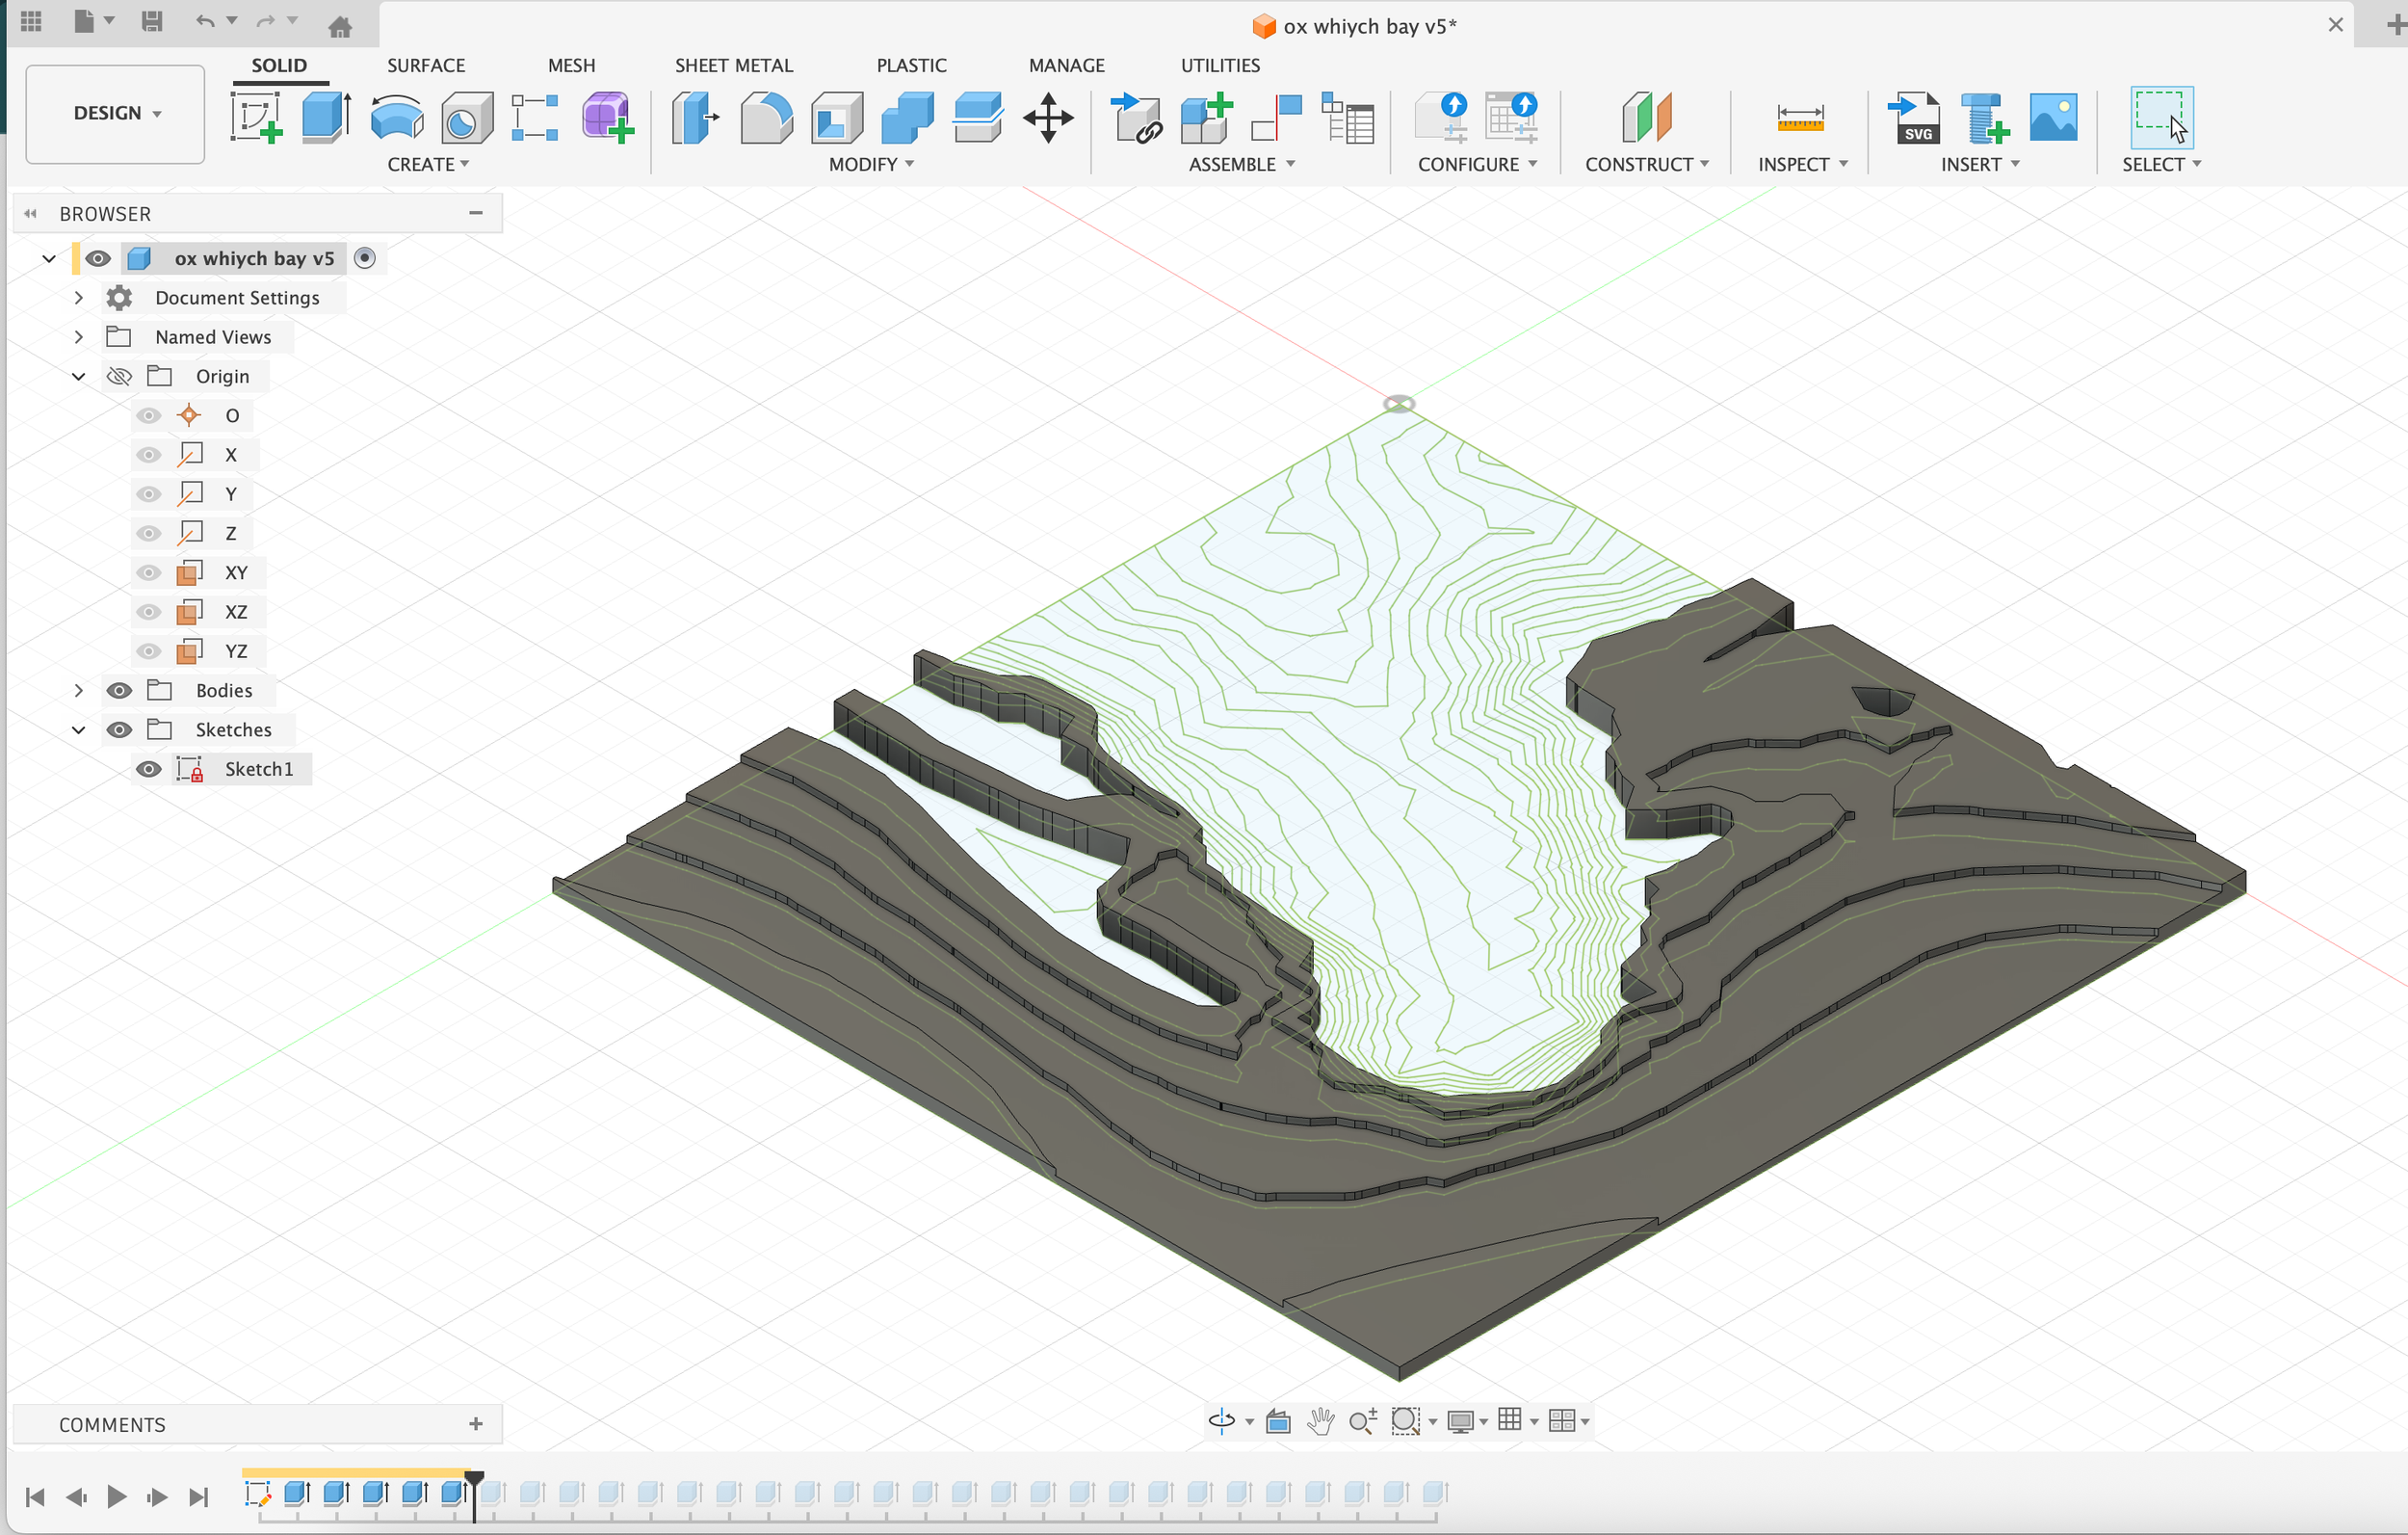Image resolution: width=2408 pixels, height=1535 pixels.
Task: Click the Extrude tool icon
Action: pos(326,118)
